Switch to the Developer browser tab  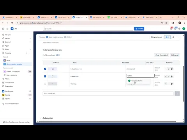click(10, 17)
